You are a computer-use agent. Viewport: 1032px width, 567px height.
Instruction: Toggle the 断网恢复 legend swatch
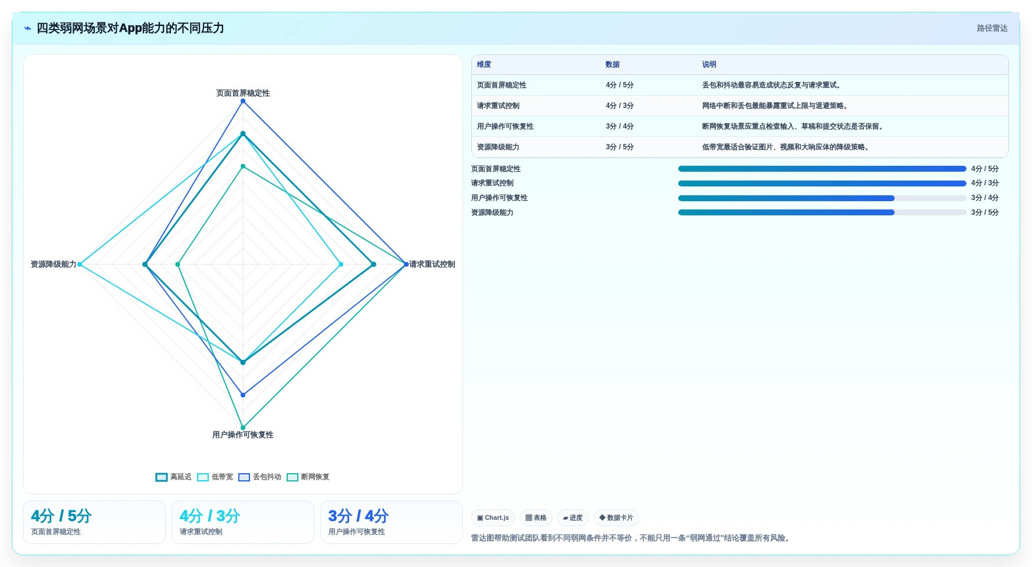pyautogui.click(x=292, y=477)
